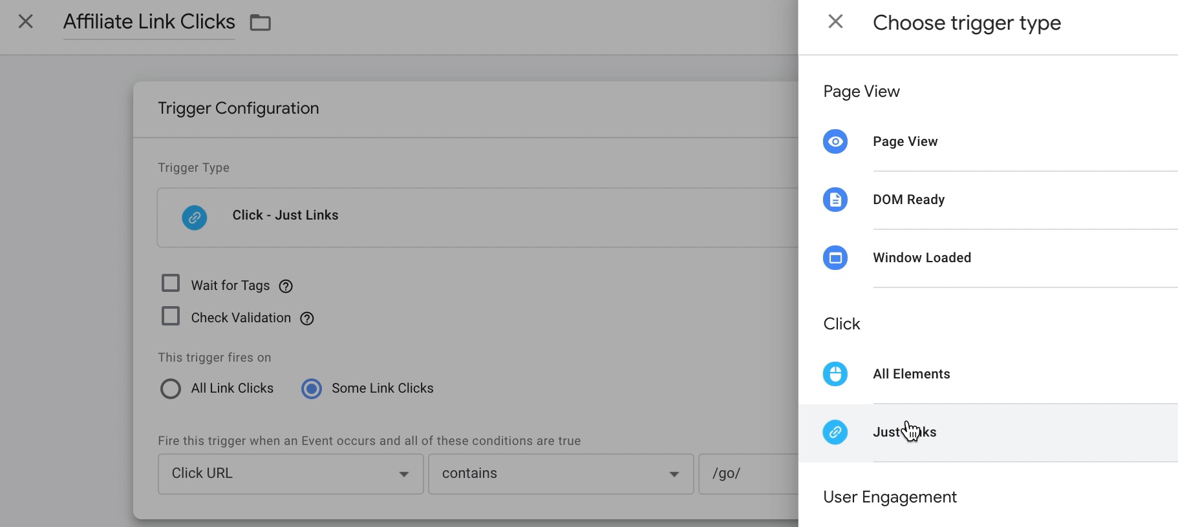Click the Click - Just Links trigger icon

coord(195,218)
